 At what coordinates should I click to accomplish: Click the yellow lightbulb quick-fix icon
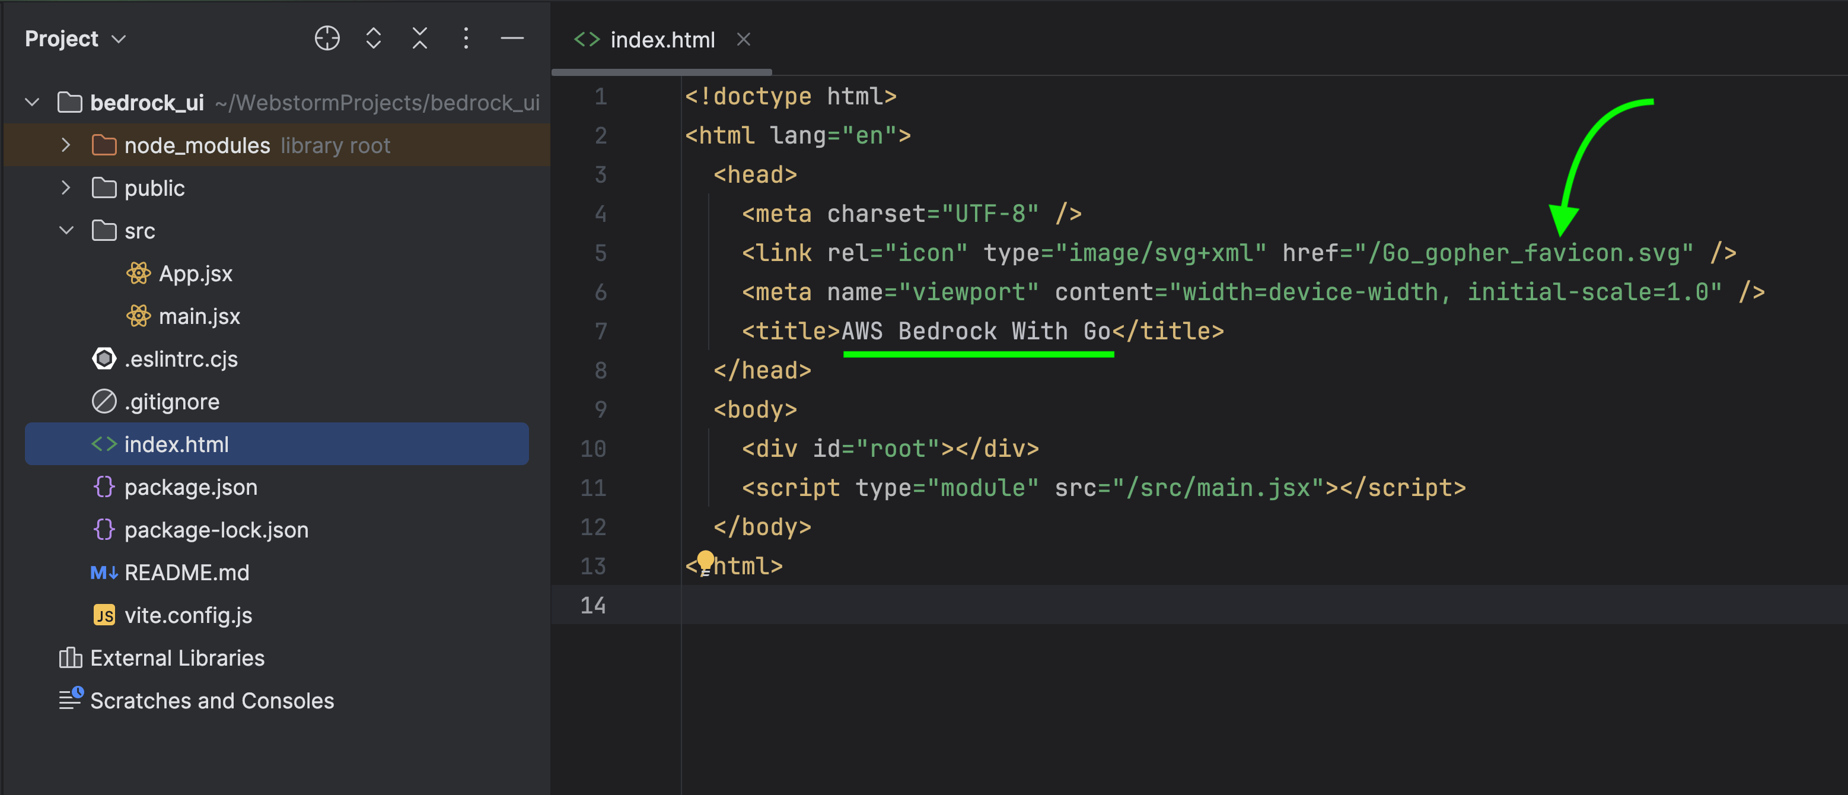pyautogui.click(x=705, y=561)
